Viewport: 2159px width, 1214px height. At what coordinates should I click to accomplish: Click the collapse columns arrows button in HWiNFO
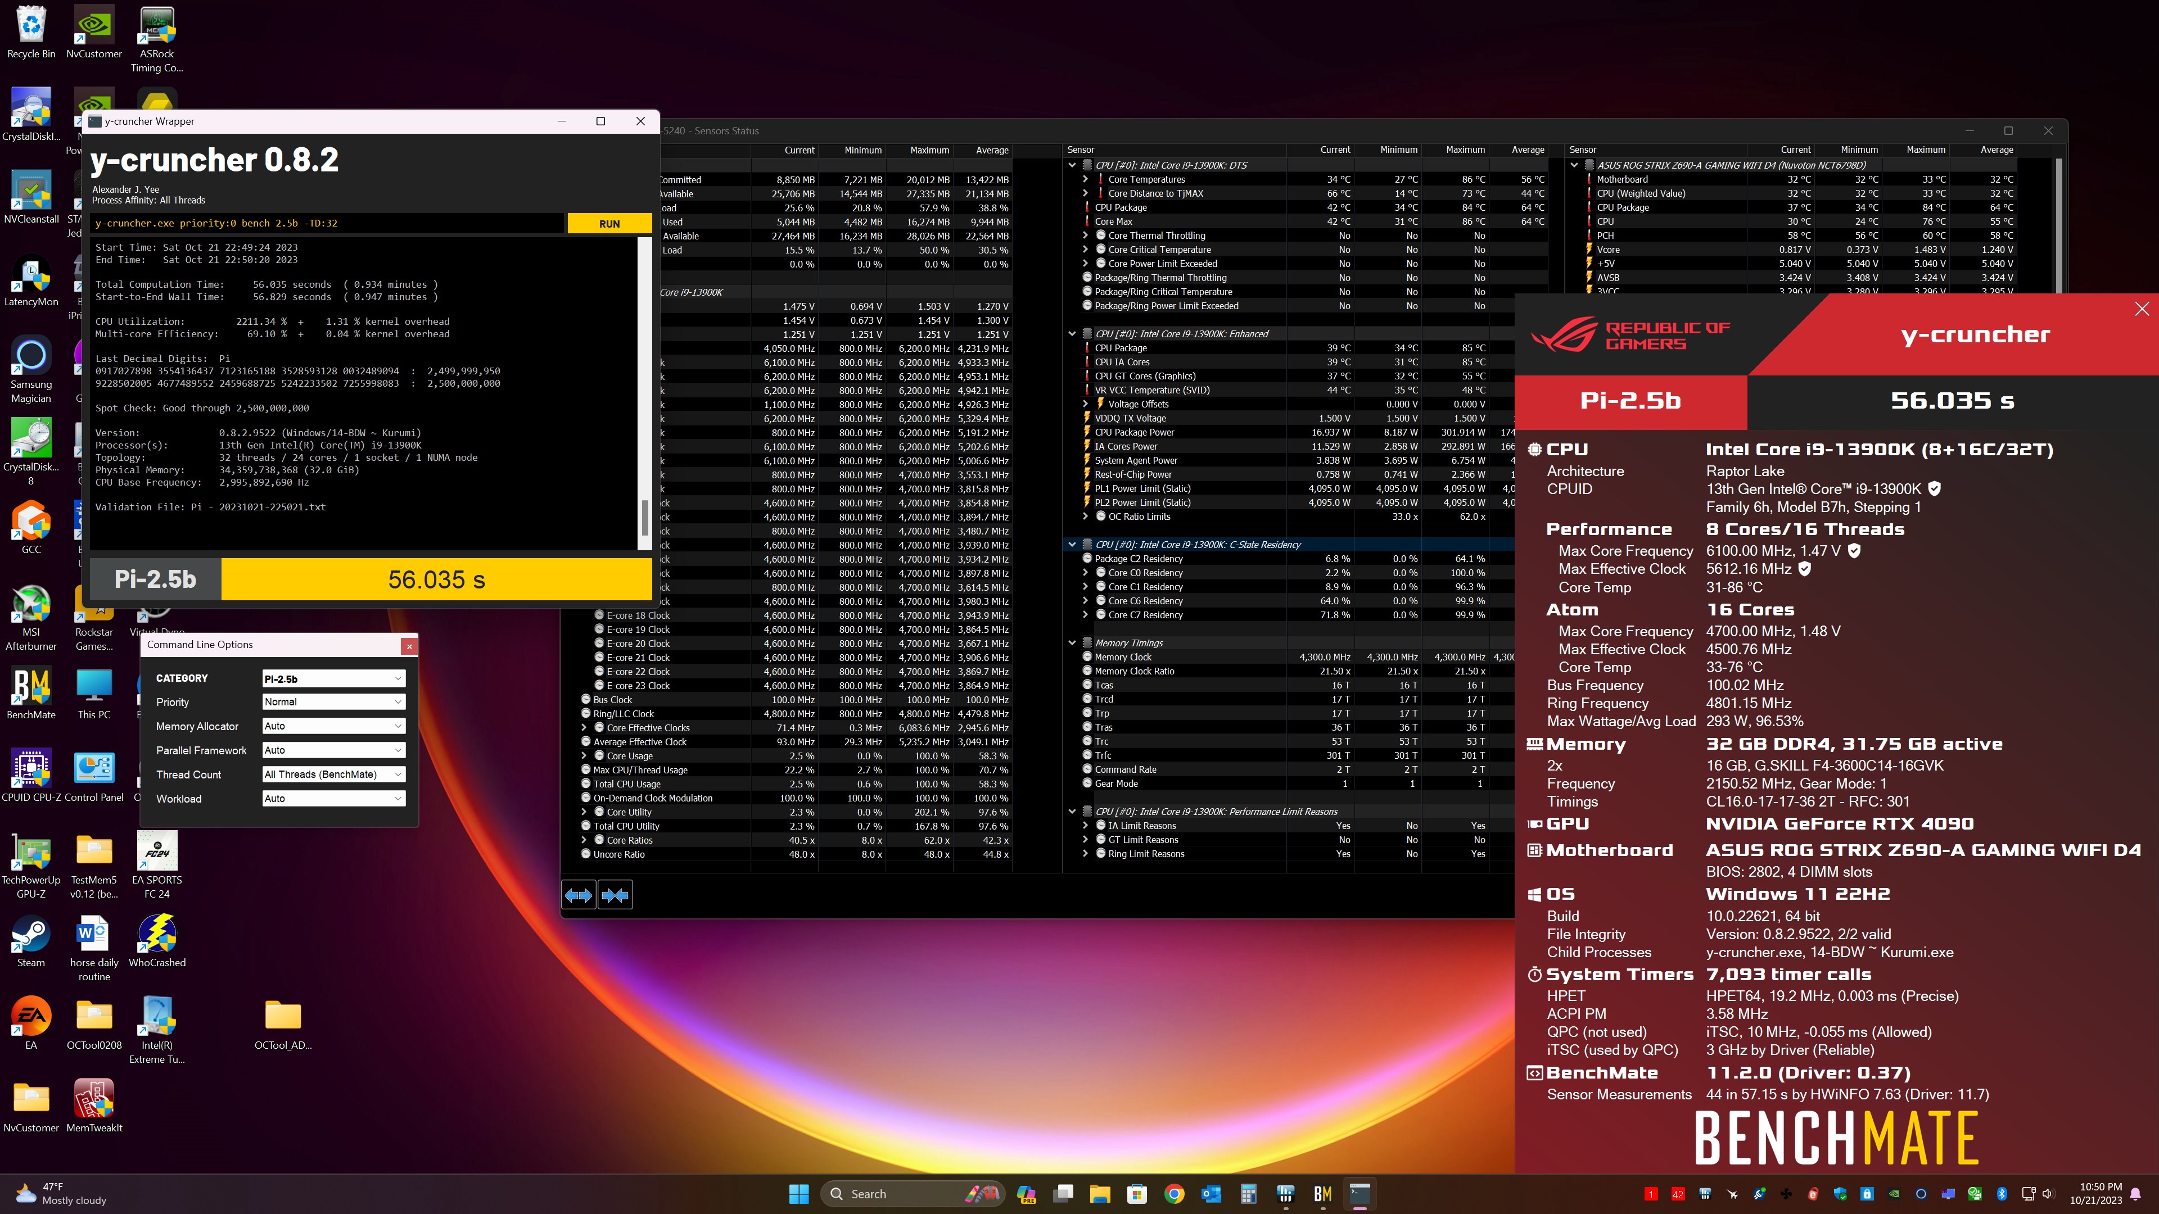pos(615,896)
